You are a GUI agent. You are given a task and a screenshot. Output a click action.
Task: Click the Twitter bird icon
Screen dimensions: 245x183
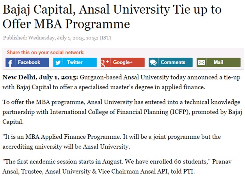pyautogui.click(x=58, y=63)
